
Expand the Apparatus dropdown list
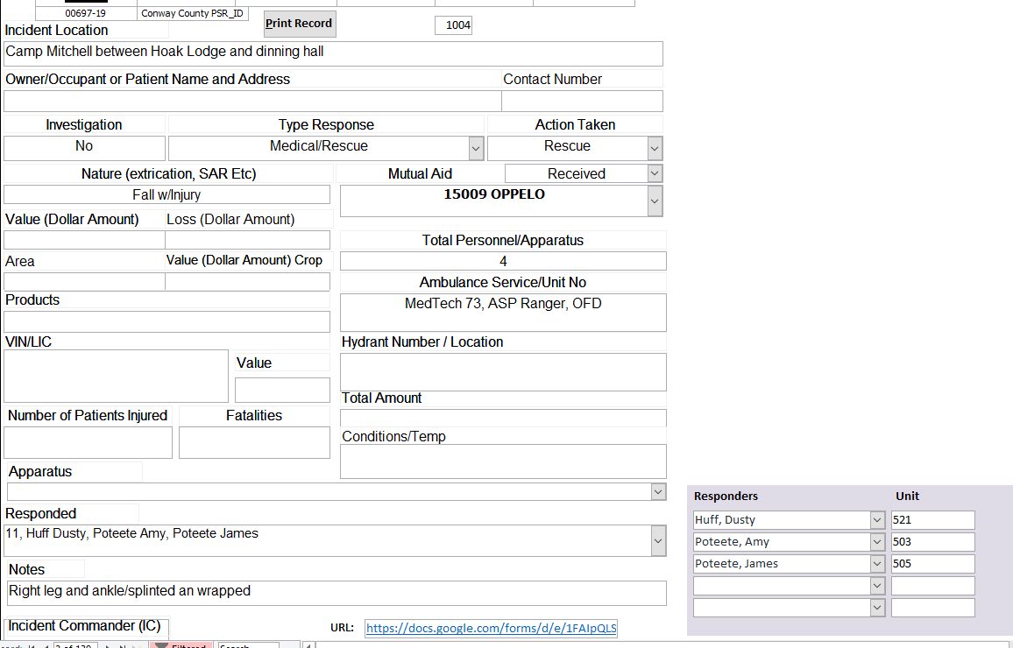pos(658,492)
